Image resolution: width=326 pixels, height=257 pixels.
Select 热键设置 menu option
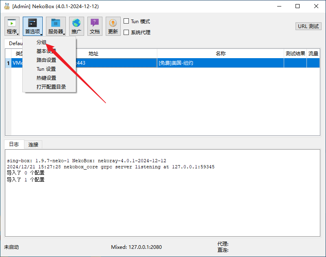(46, 78)
